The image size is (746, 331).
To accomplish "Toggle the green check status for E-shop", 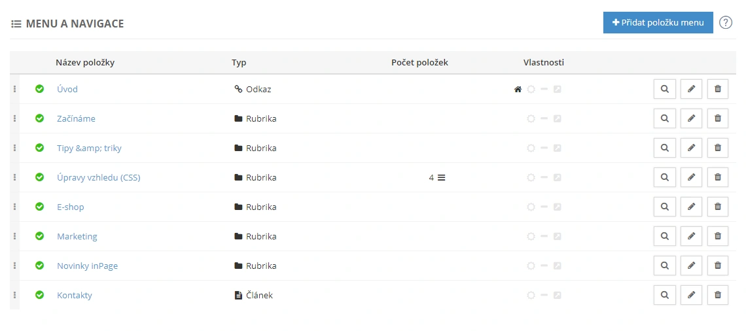I will point(39,207).
